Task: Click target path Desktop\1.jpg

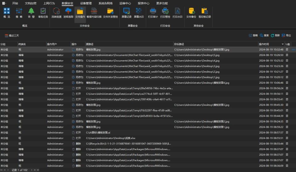Action: click(x=197, y=77)
